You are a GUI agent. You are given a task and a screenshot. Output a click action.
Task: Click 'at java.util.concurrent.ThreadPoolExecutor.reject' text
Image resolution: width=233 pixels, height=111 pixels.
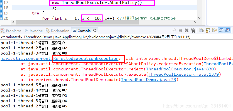click(82, 69)
